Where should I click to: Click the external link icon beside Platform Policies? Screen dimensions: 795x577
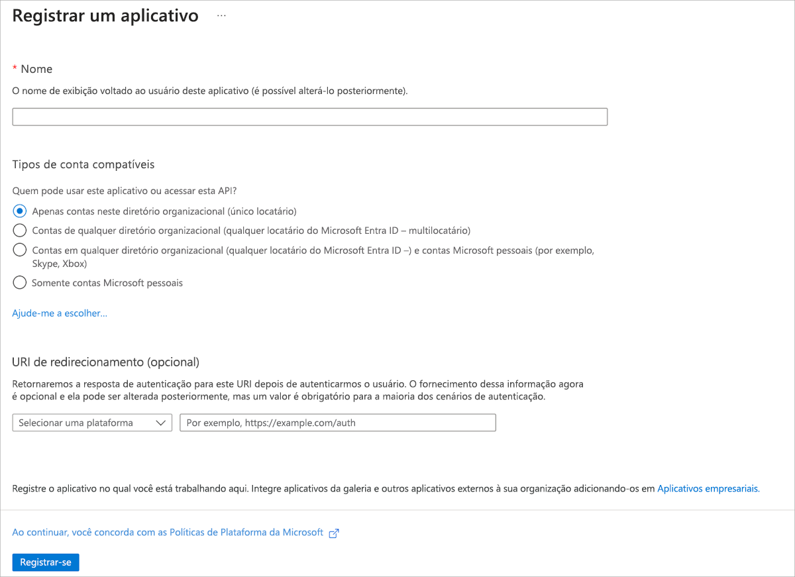click(x=333, y=533)
